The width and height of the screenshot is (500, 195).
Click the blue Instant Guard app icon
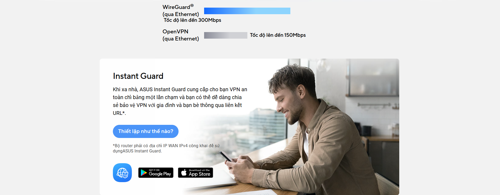click(122, 173)
